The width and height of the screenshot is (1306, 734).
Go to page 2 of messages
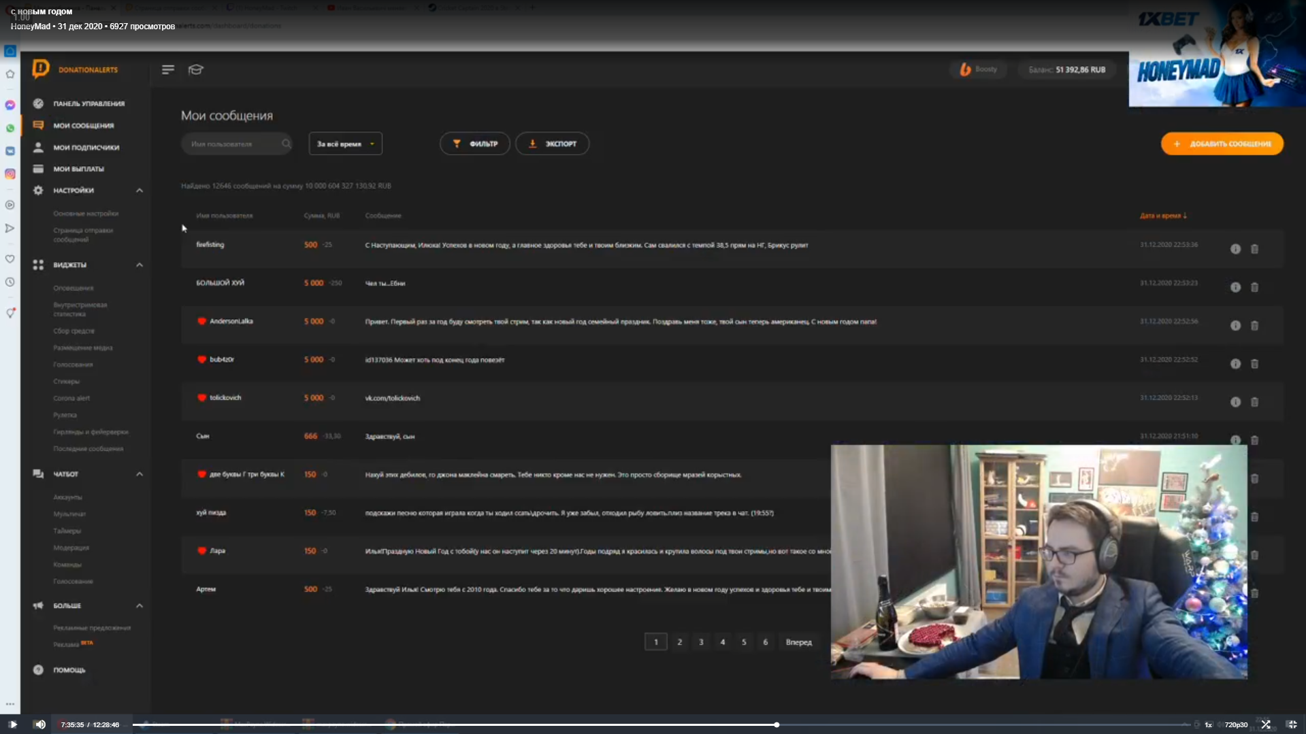pyautogui.click(x=679, y=641)
